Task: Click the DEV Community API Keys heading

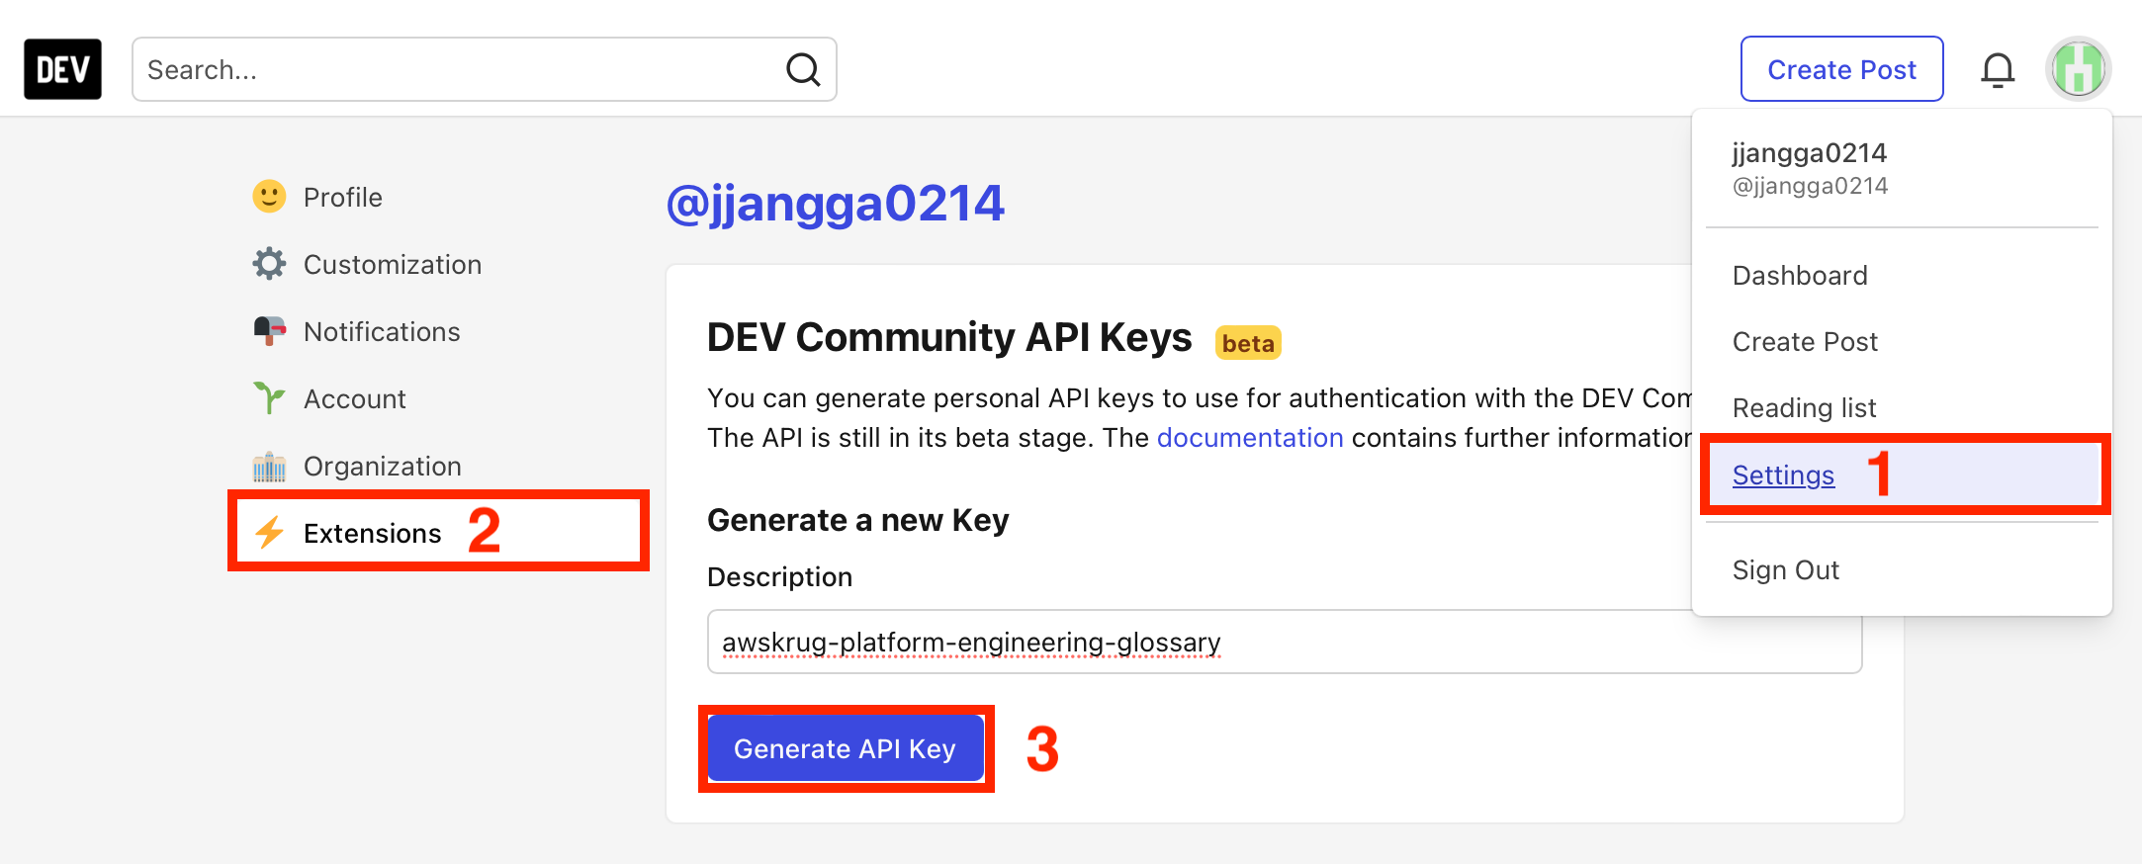Action: [x=949, y=338]
